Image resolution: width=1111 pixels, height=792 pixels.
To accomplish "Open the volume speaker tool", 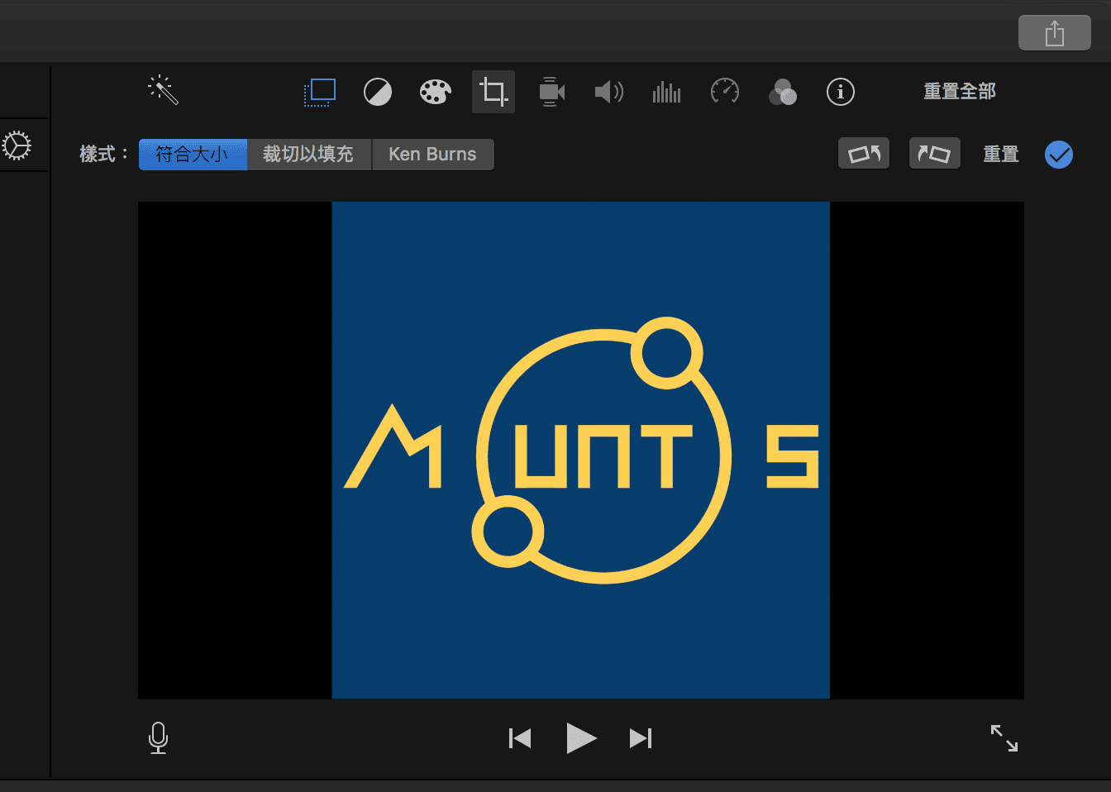I will tap(609, 92).
